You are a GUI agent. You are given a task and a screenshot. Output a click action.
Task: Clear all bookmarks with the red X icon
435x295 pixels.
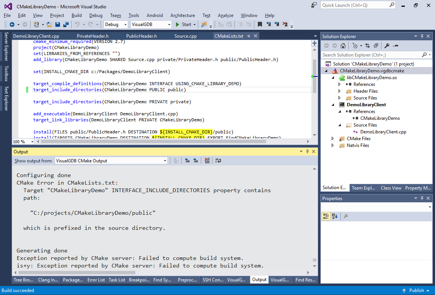pos(285,24)
